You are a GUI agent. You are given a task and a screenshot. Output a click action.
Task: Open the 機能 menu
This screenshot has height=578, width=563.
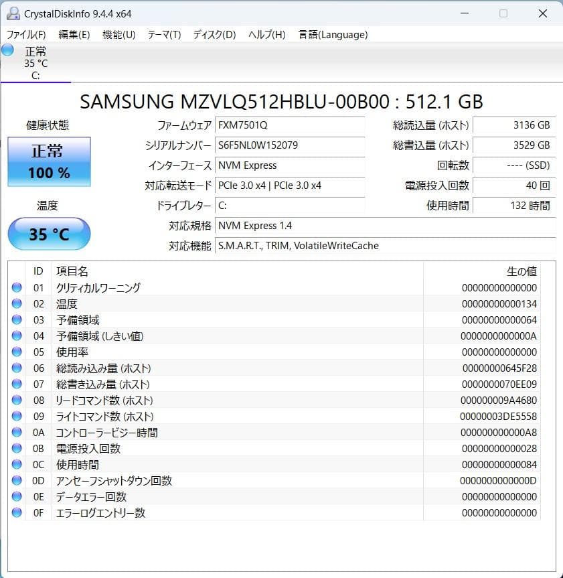coord(118,35)
